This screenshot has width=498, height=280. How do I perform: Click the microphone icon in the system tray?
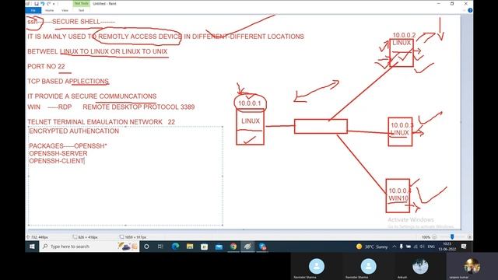(x=402, y=247)
